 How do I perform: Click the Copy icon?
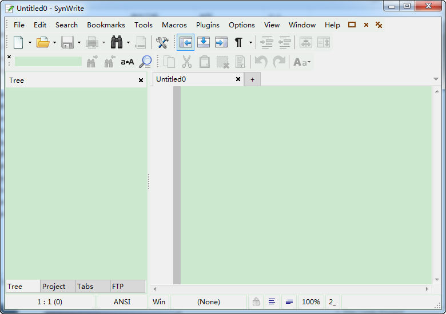[169, 62]
